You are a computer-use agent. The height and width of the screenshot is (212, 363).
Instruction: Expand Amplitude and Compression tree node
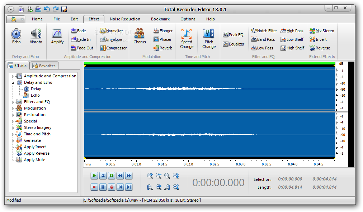coord(13,76)
